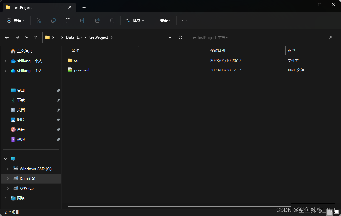Click the Paste clipboard icon

click(x=68, y=21)
